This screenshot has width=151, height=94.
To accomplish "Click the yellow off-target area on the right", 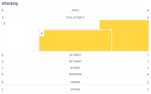I will [130, 35].
